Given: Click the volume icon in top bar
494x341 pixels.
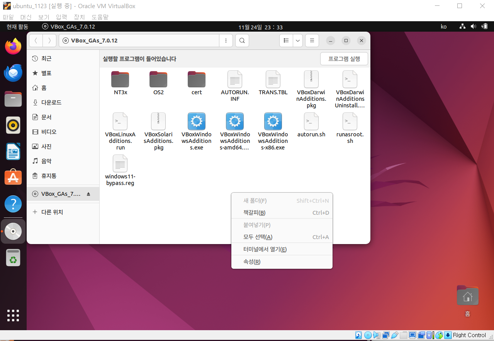Looking at the screenshot, I should point(474,27).
